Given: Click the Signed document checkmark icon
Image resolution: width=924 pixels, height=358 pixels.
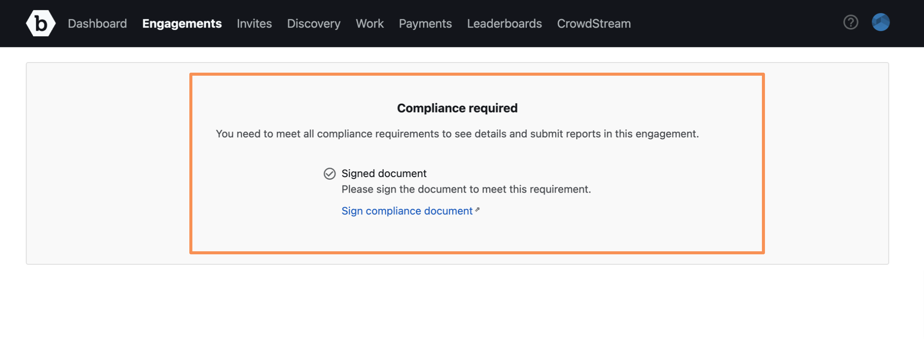Looking at the screenshot, I should click(329, 174).
